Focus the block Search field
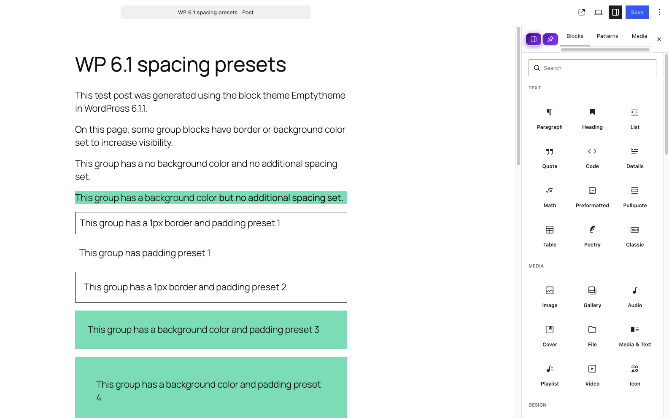The height and width of the screenshot is (418, 669). 592,68
